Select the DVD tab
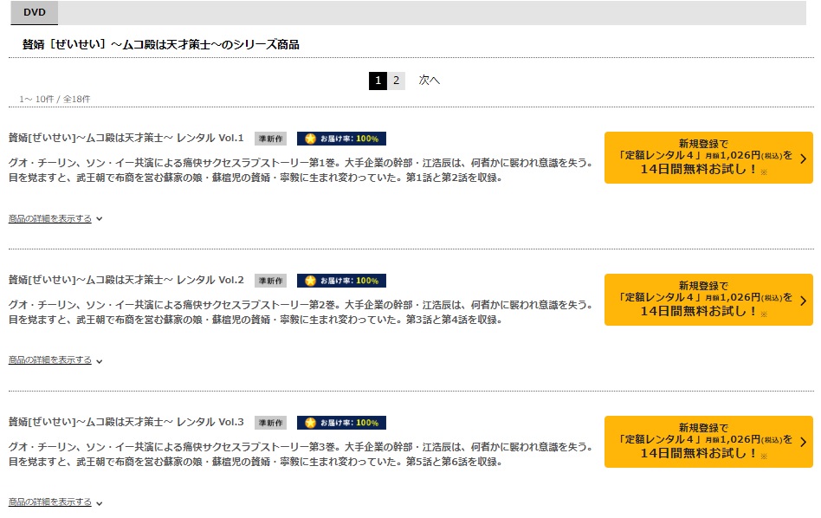Screen dimensions: 821x518 pos(35,13)
